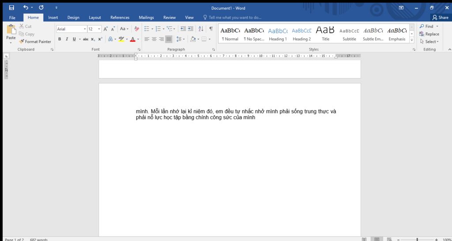The image size is (452, 241).
Task: Undo the last action
Action: coord(26,8)
